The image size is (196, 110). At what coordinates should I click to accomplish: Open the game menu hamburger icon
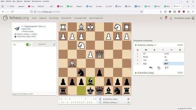180,50
